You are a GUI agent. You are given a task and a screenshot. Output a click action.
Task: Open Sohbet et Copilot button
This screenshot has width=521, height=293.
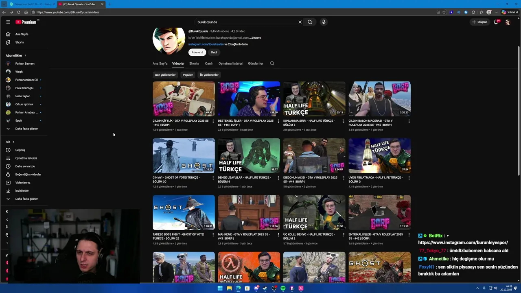[510, 12]
